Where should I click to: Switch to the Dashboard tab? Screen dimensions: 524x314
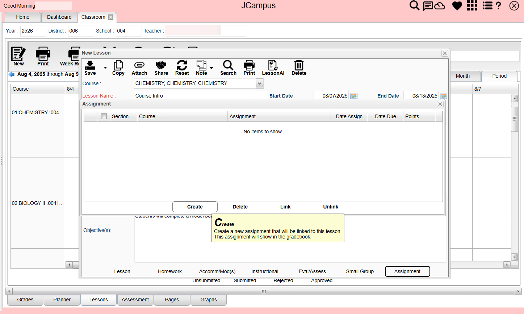[x=59, y=17]
